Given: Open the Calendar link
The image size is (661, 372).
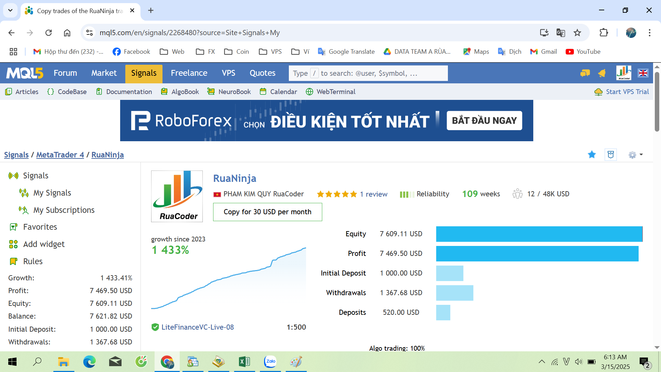Looking at the screenshot, I should (278, 92).
